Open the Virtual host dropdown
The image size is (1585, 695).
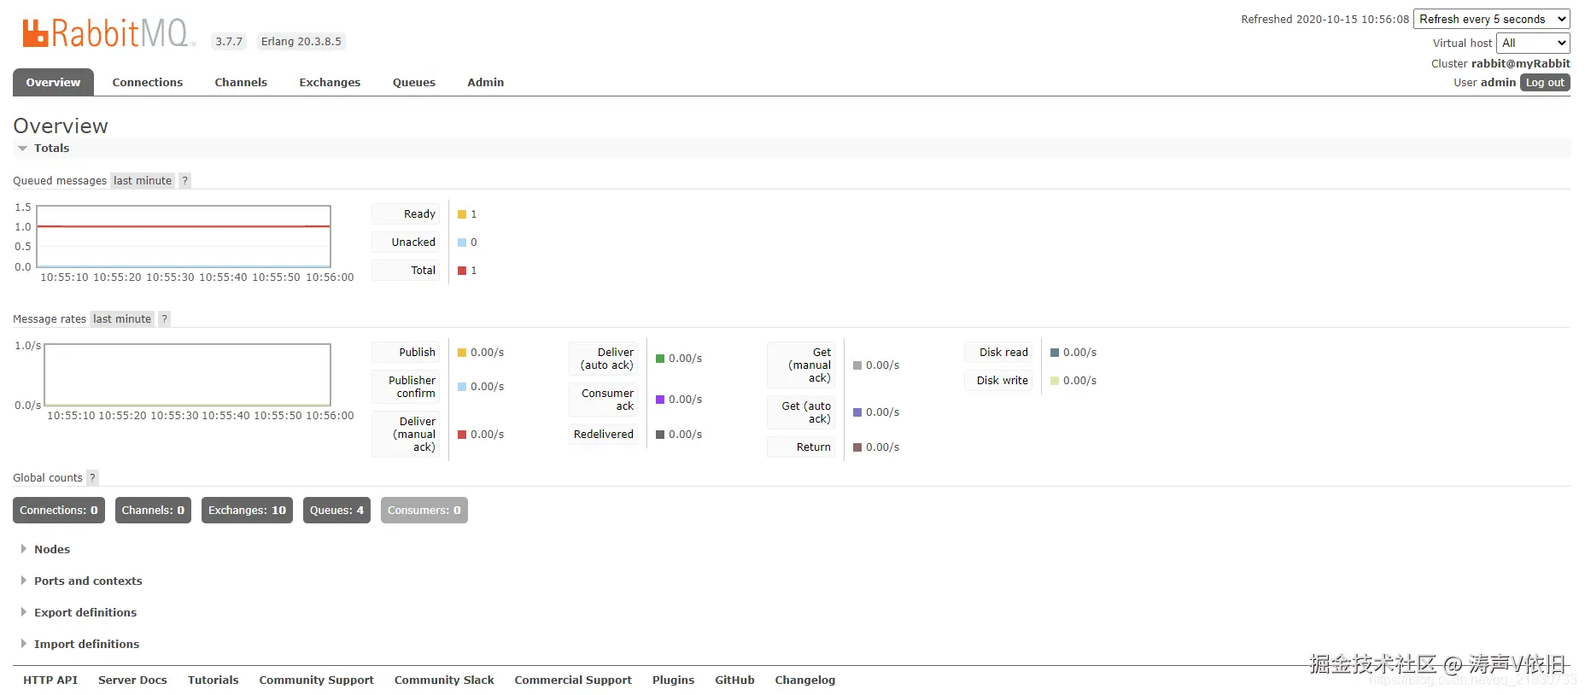click(1534, 43)
